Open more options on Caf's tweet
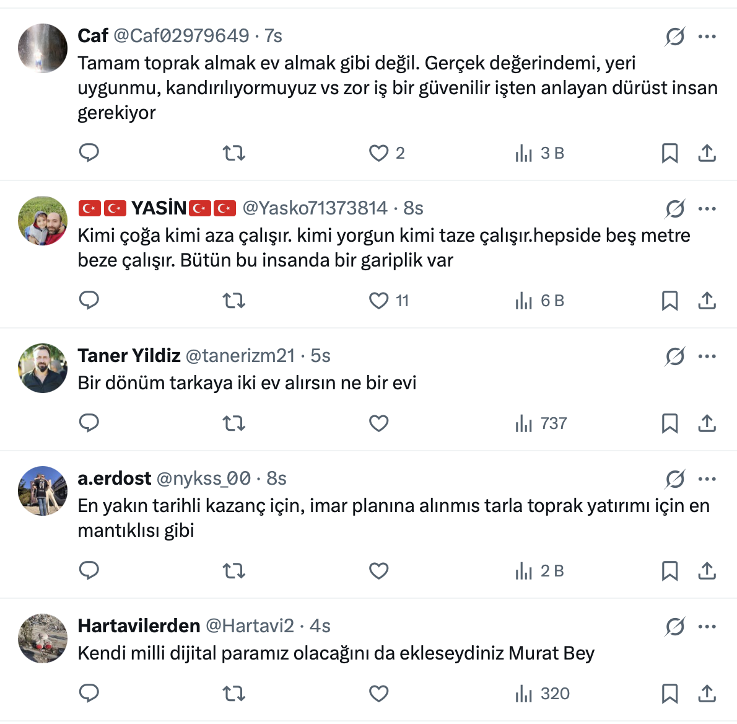737x724 pixels. [x=707, y=37]
